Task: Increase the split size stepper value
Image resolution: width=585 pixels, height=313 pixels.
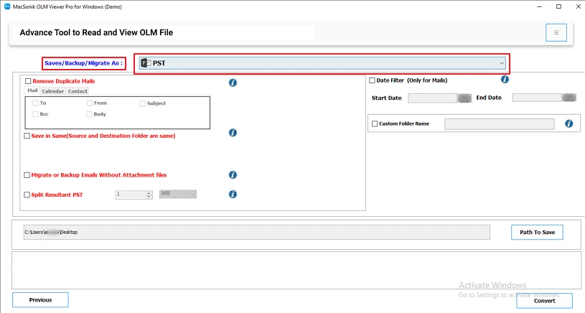Action: [149, 193]
